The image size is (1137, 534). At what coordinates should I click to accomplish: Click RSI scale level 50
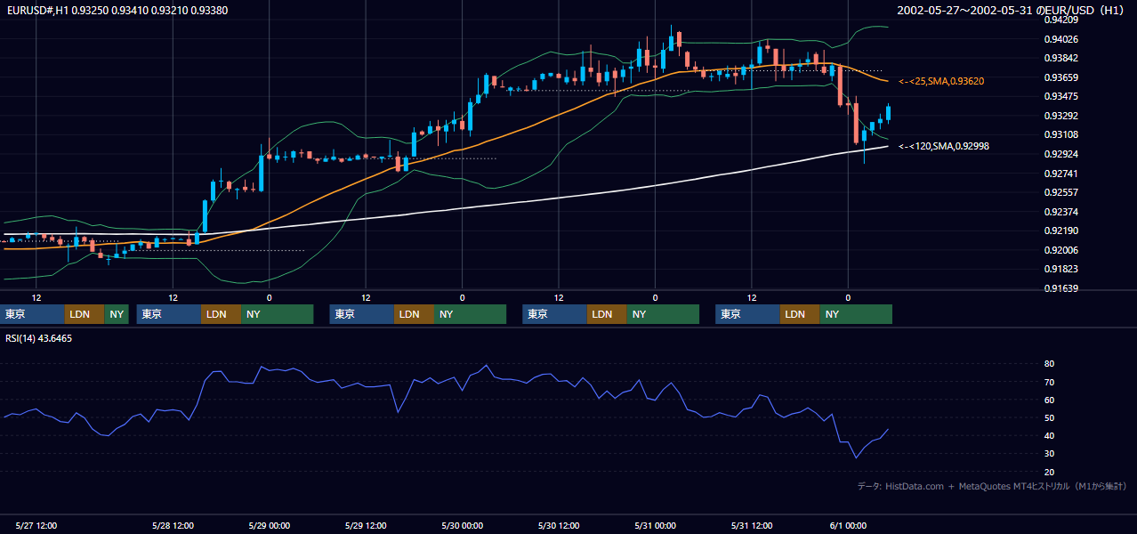[x=1049, y=417]
